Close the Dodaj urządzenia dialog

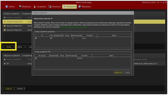pyautogui.click(x=132, y=13)
